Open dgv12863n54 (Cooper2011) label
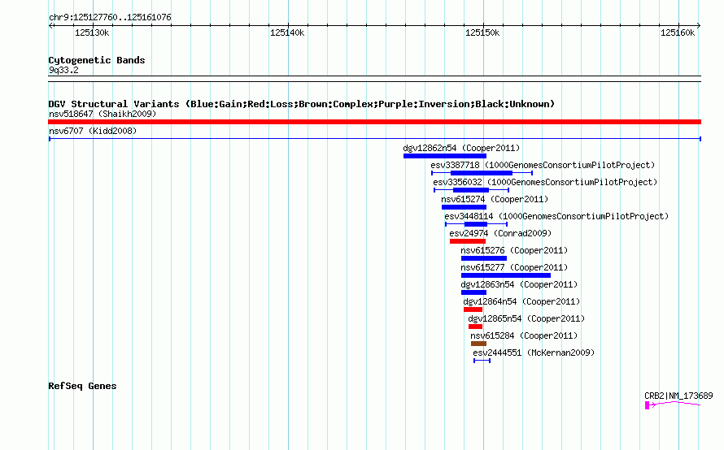The image size is (724, 450). [x=519, y=284]
